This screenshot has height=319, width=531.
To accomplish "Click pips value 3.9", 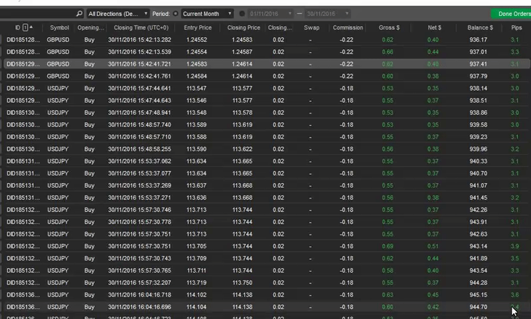I will 515,246.
